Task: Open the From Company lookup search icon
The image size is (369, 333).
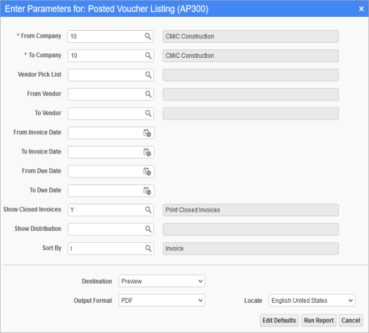Action: [x=148, y=36]
